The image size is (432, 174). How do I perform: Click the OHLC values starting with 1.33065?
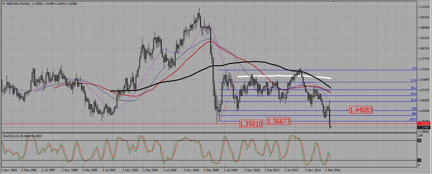click(54, 4)
